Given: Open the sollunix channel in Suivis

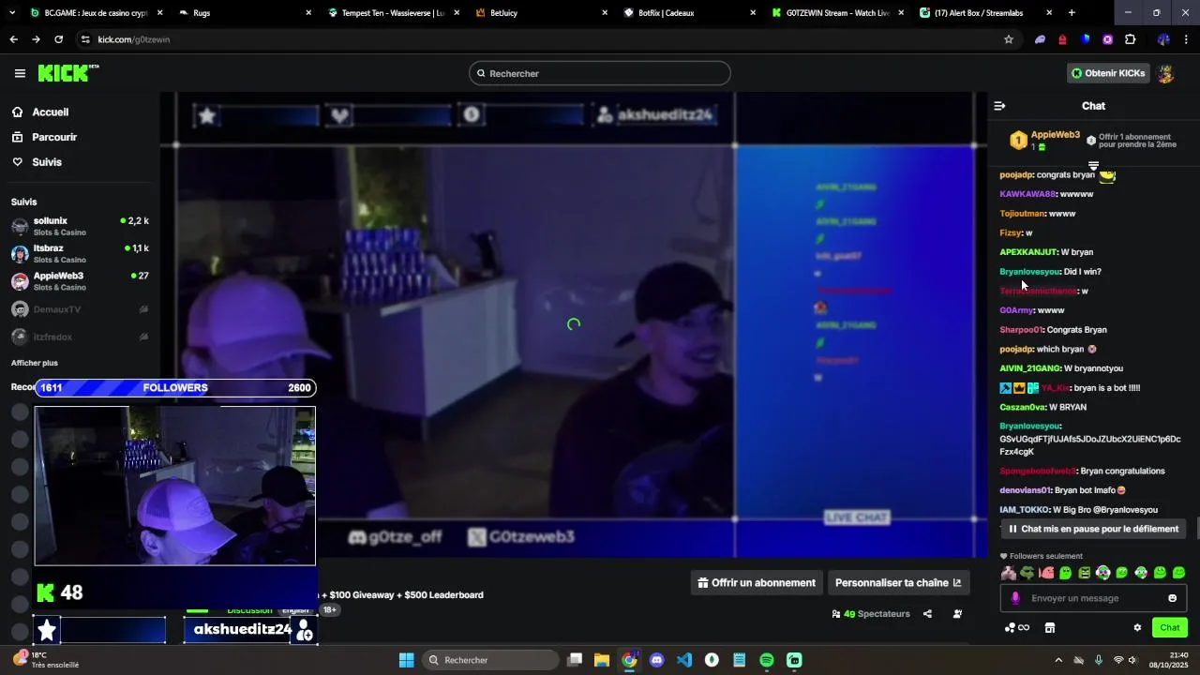Looking at the screenshot, I should click(80, 226).
